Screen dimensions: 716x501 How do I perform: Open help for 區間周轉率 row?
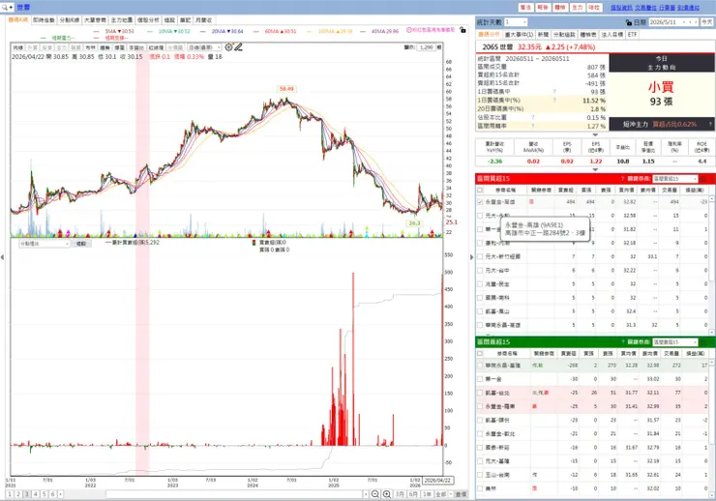click(x=533, y=126)
